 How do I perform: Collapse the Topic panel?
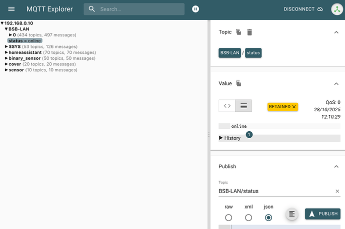click(335, 32)
